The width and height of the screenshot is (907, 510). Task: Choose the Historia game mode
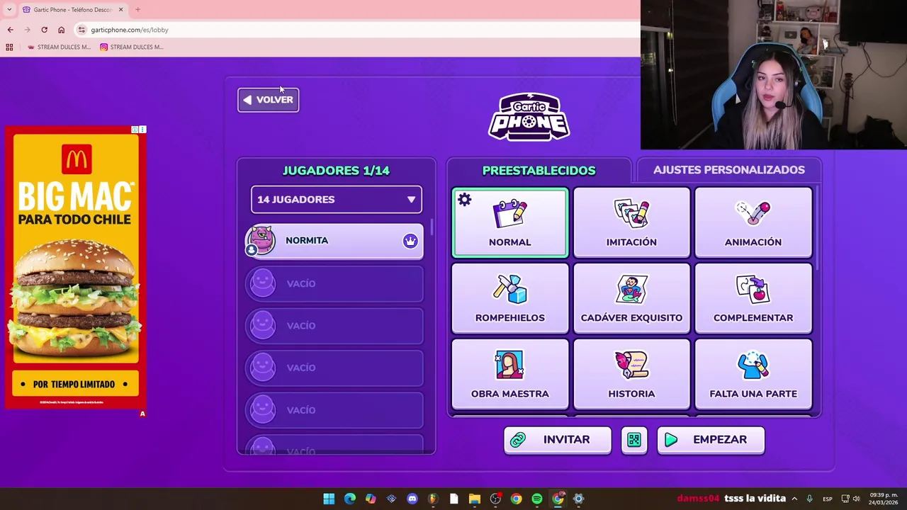[x=631, y=373]
